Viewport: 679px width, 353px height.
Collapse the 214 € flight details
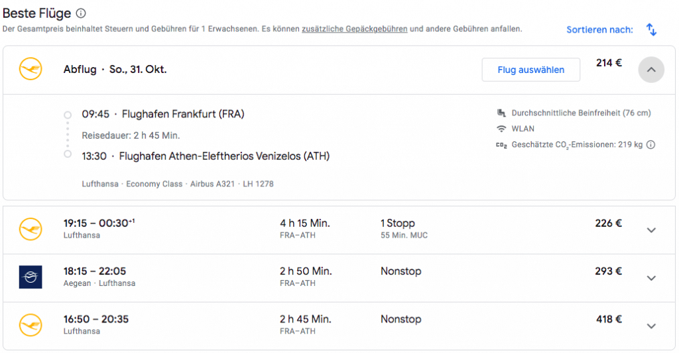click(x=650, y=70)
